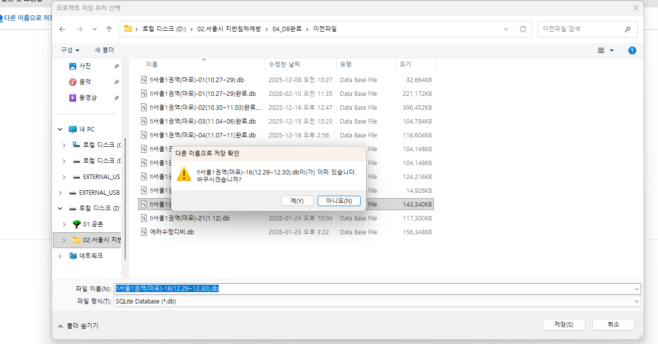The width and height of the screenshot is (658, 344).
Task: Select the 사진 folder in sidebar
Action: coord(85,66)
